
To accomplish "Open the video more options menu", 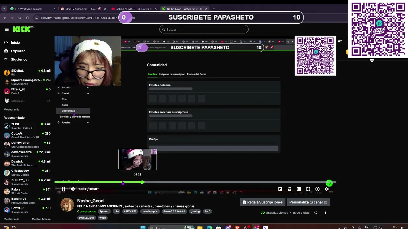I will pos(325,213).
